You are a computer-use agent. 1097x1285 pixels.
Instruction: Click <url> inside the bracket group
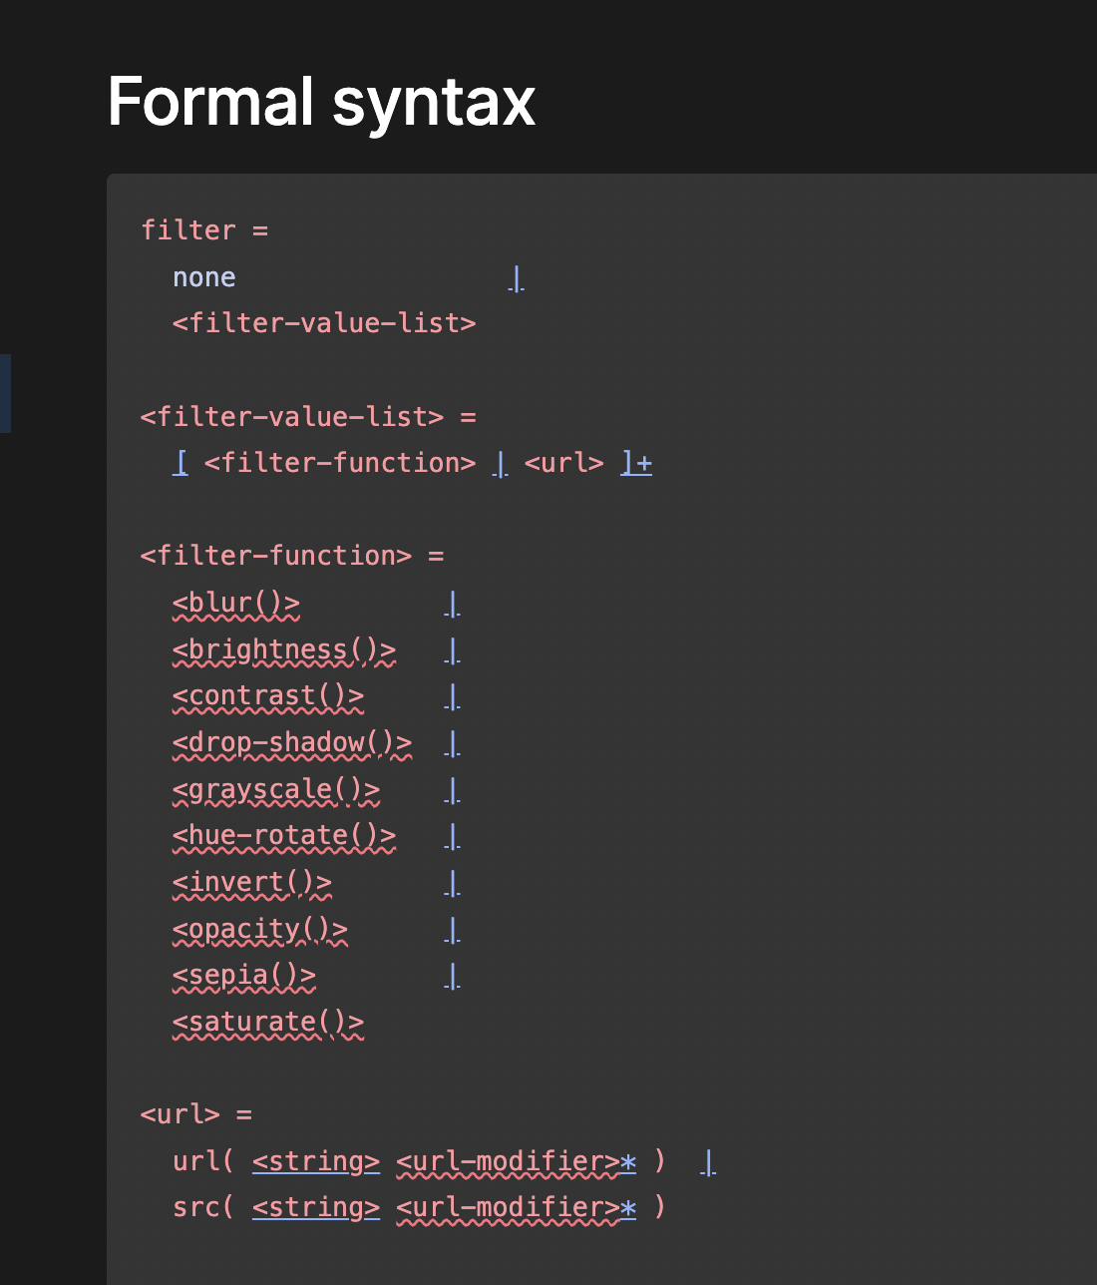coord(564,463)
